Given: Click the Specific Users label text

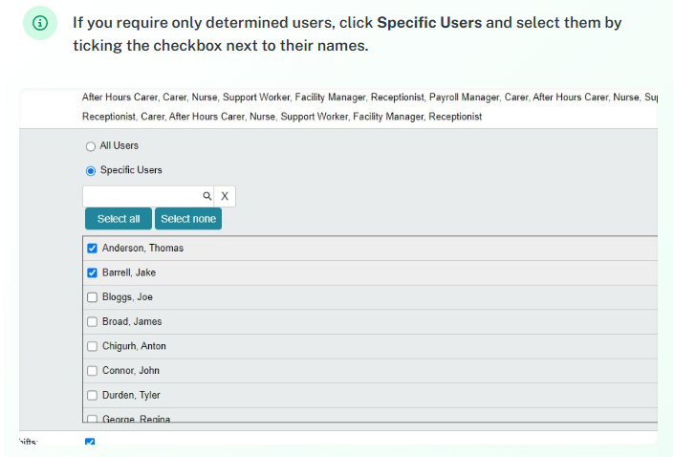Looking at the screenshot, I should click(x=131, y=170).
